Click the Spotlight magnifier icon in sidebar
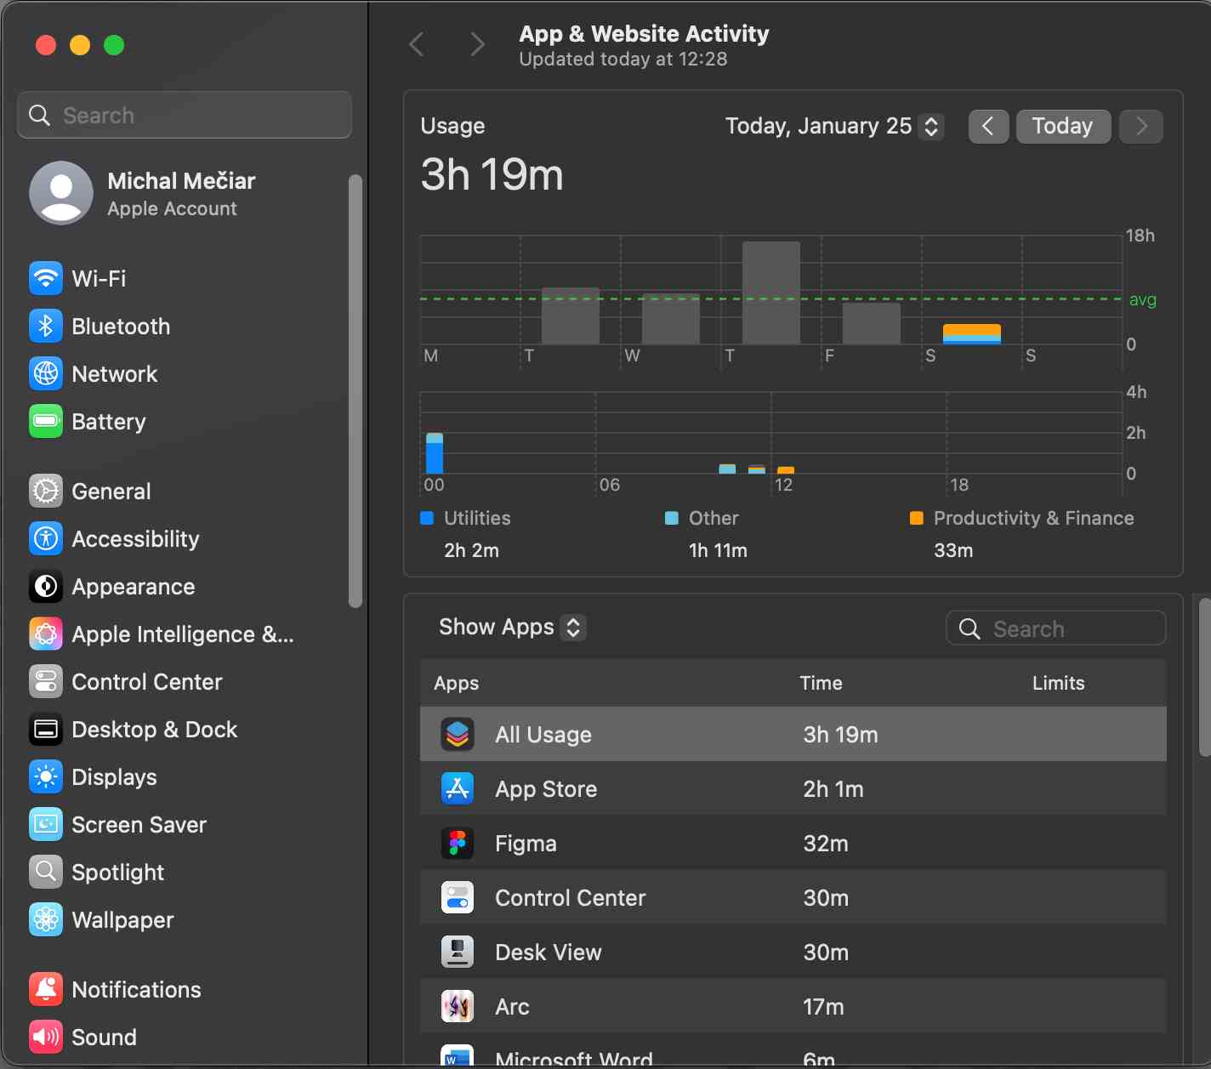The image size is (1211, 1069). coord(46,872)
